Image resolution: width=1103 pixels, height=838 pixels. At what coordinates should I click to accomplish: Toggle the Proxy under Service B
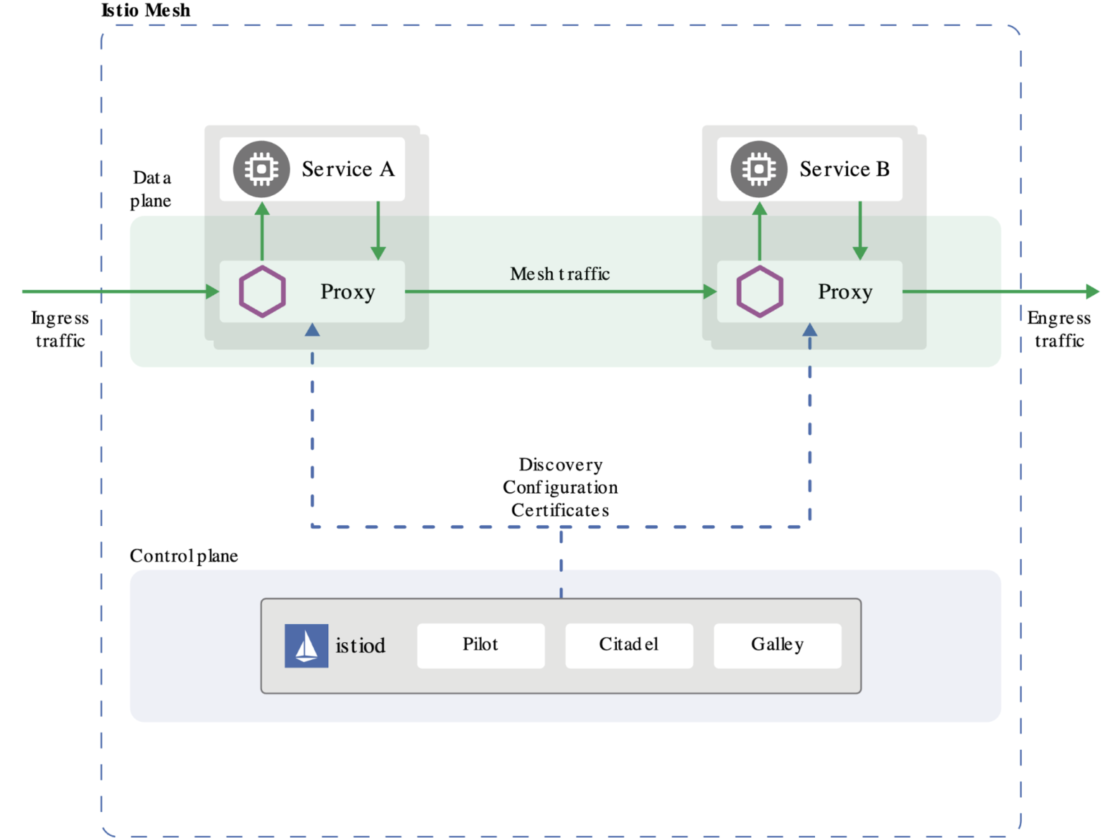point(846,292)
